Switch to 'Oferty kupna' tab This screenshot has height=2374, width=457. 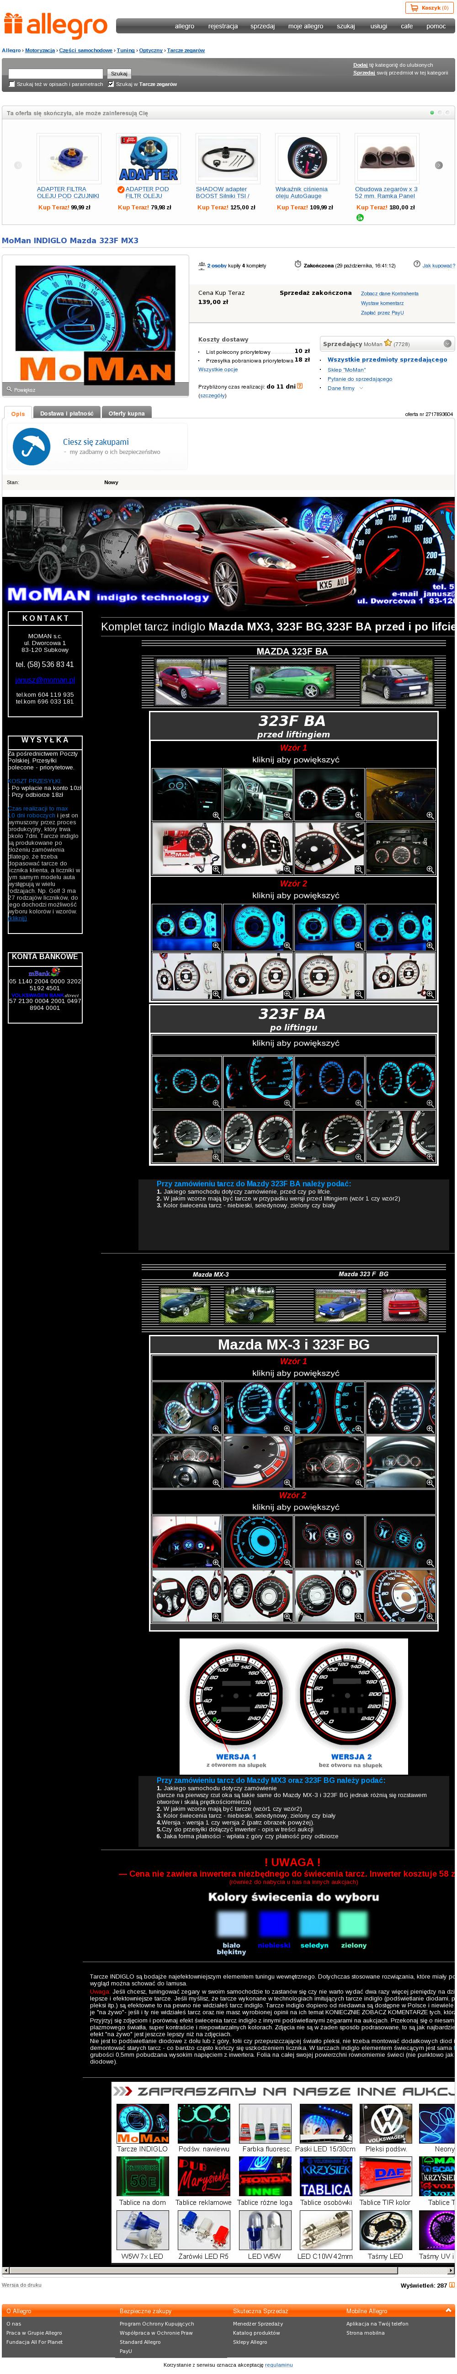126,413
